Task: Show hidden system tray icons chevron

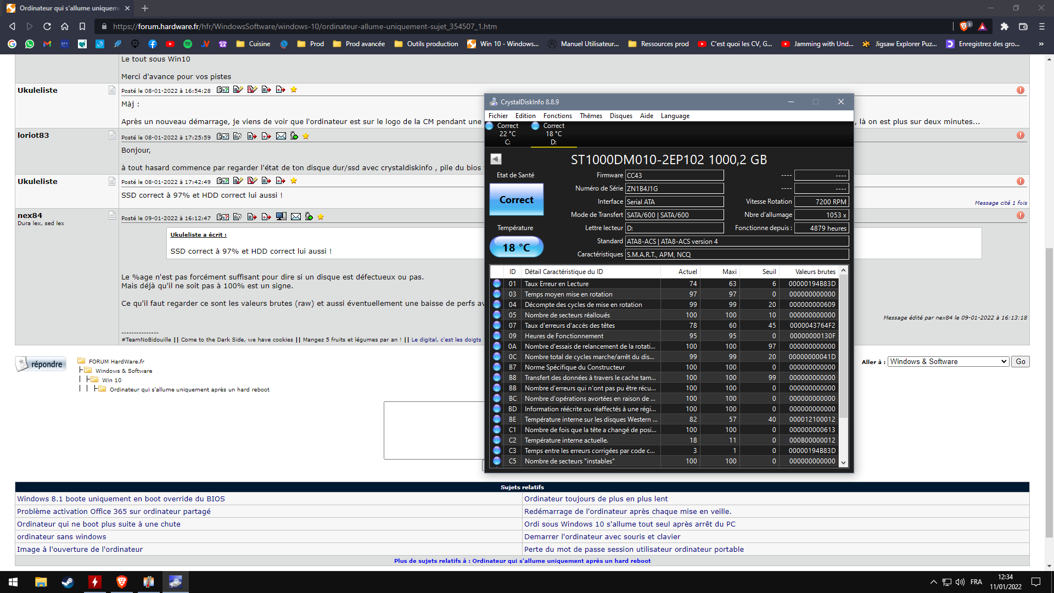Action: tap(933, 582)
